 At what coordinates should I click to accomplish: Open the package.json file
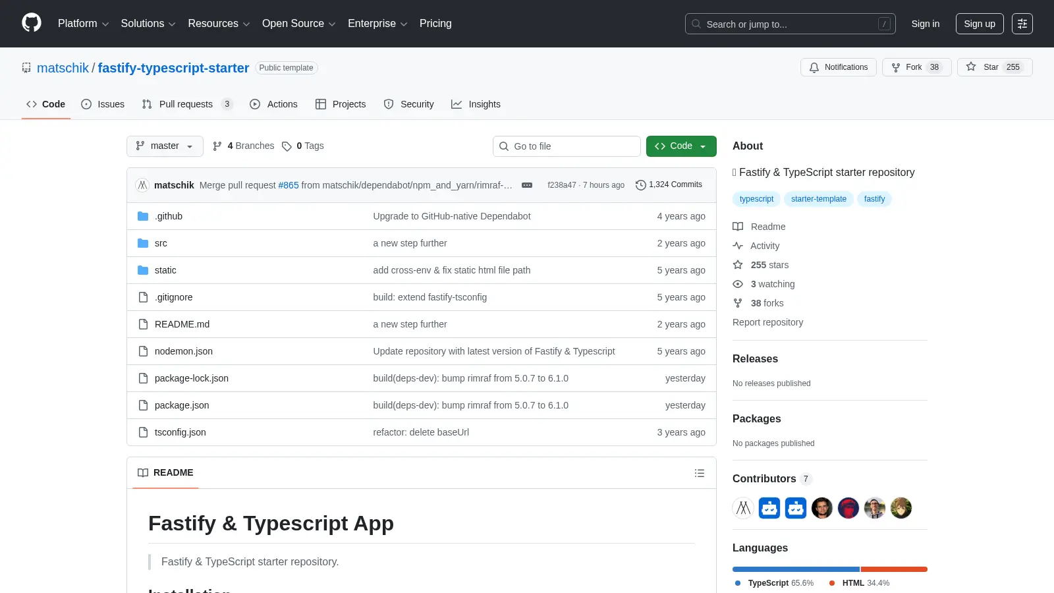click(182, 405)
